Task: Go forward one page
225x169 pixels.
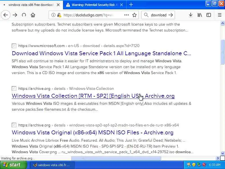Action: coord(15,15)
